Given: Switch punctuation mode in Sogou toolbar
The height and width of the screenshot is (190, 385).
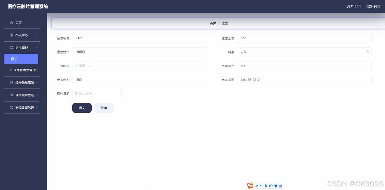Looking at the screenshot, I should [x=261, y=186].
